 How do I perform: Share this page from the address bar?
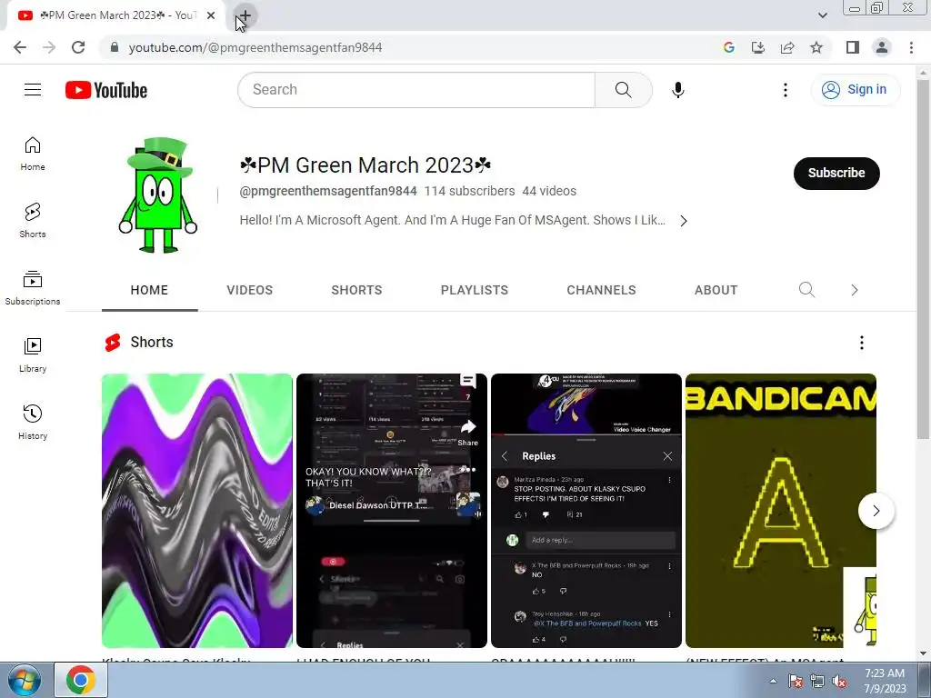click(x=787, y=47)
